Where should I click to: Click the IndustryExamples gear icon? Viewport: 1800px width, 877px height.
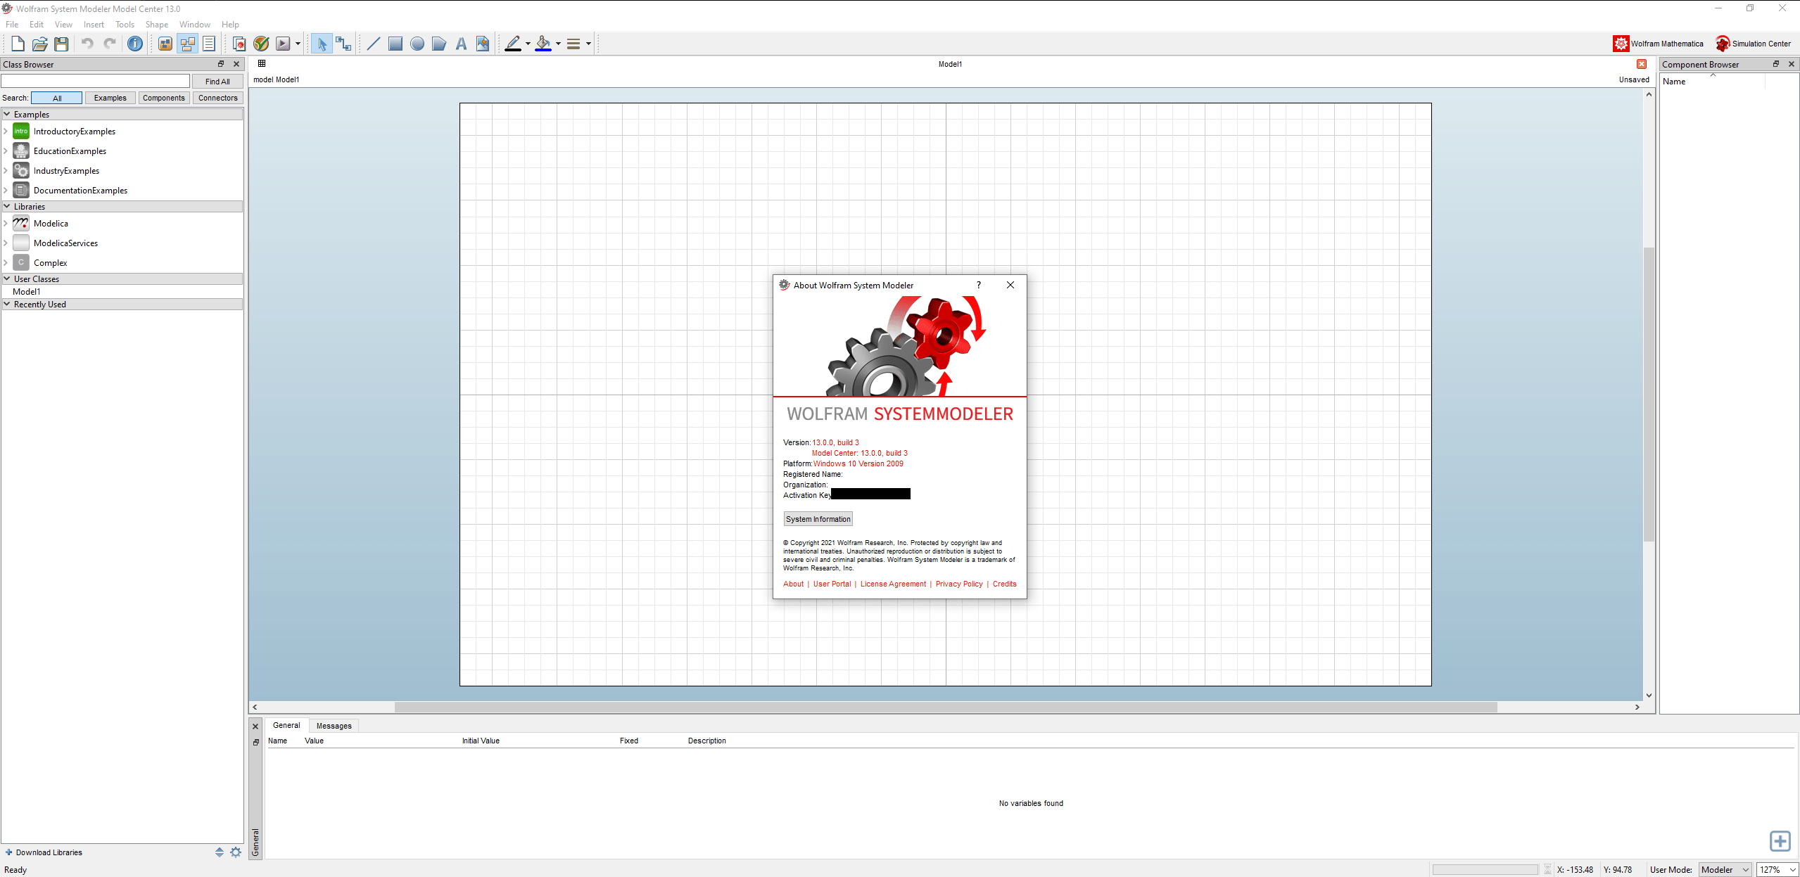(x=21, y=170)
